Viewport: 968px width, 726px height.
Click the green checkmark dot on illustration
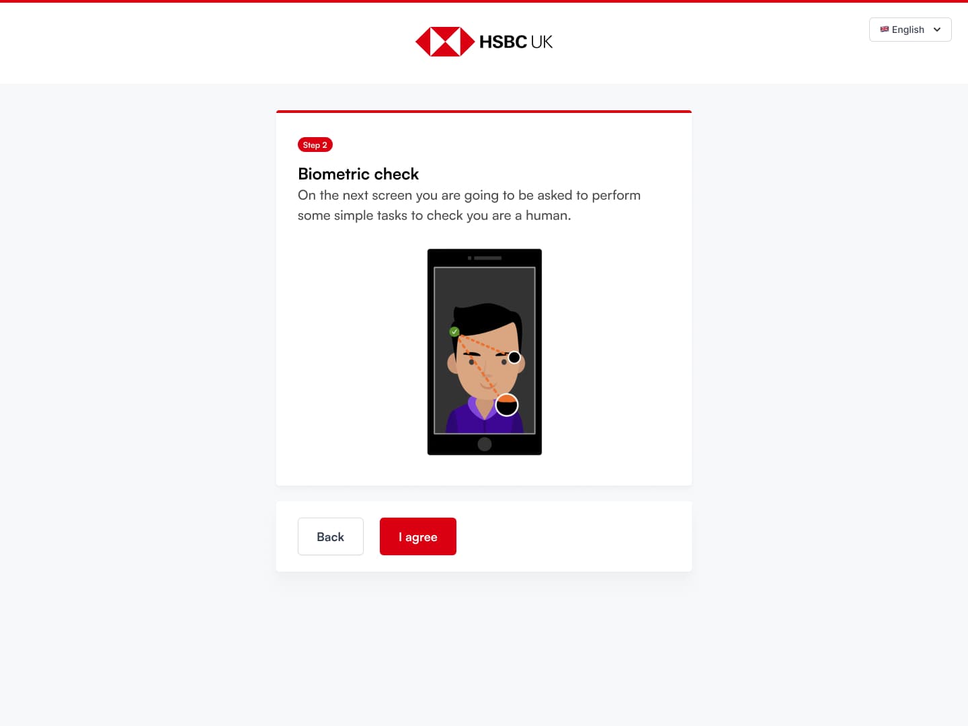point(454,331)
